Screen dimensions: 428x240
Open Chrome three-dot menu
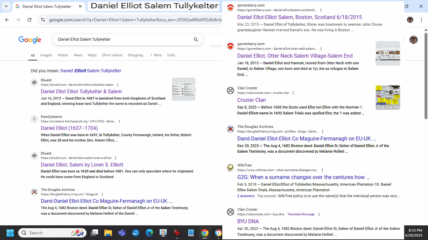421,20
